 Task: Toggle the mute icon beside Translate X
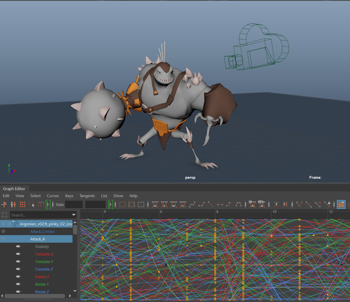[19, 254]
